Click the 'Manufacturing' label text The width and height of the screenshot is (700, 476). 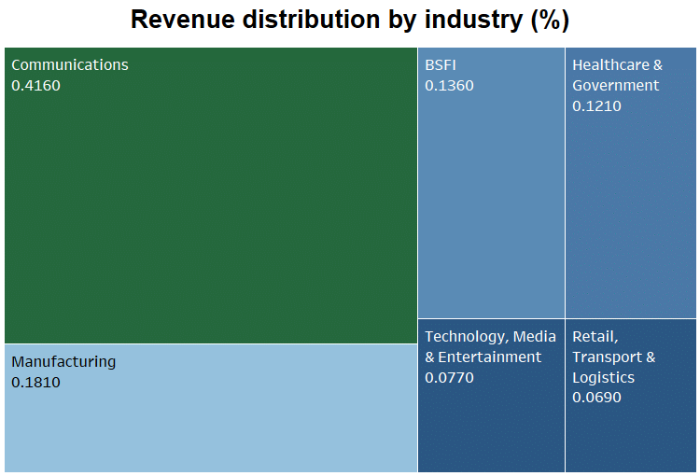(63, 362)
